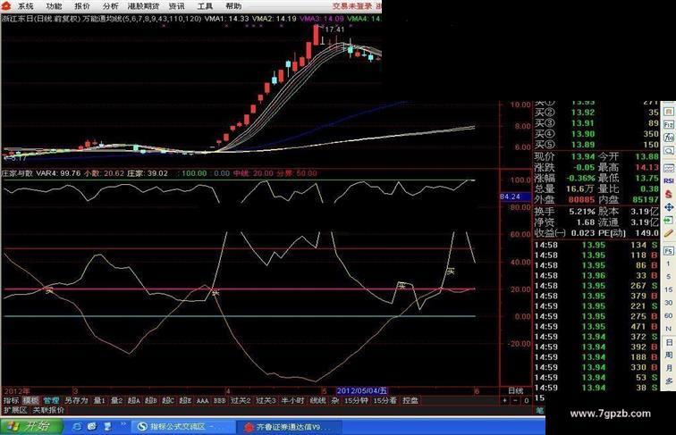
Task: Click the red dollar sign sidebar icon
Action: [x=668, y=194]
